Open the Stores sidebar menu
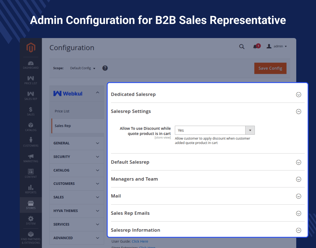316x248 pixels. pyautogui.click(x=31, y=205)
